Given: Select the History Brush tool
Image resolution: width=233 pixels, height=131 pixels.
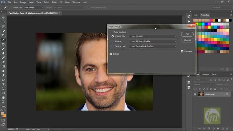Looking at the screenshot, I should [3, 57].
